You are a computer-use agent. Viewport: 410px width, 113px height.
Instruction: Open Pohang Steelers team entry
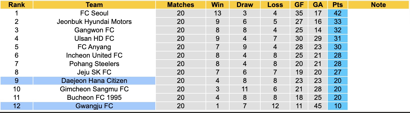click(x=94, y=64)
